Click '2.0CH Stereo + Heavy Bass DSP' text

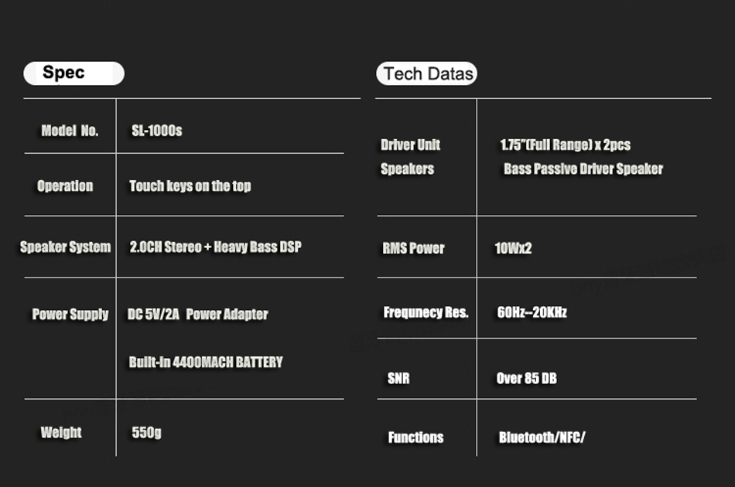pyautogui.click(x=215, y=247)
